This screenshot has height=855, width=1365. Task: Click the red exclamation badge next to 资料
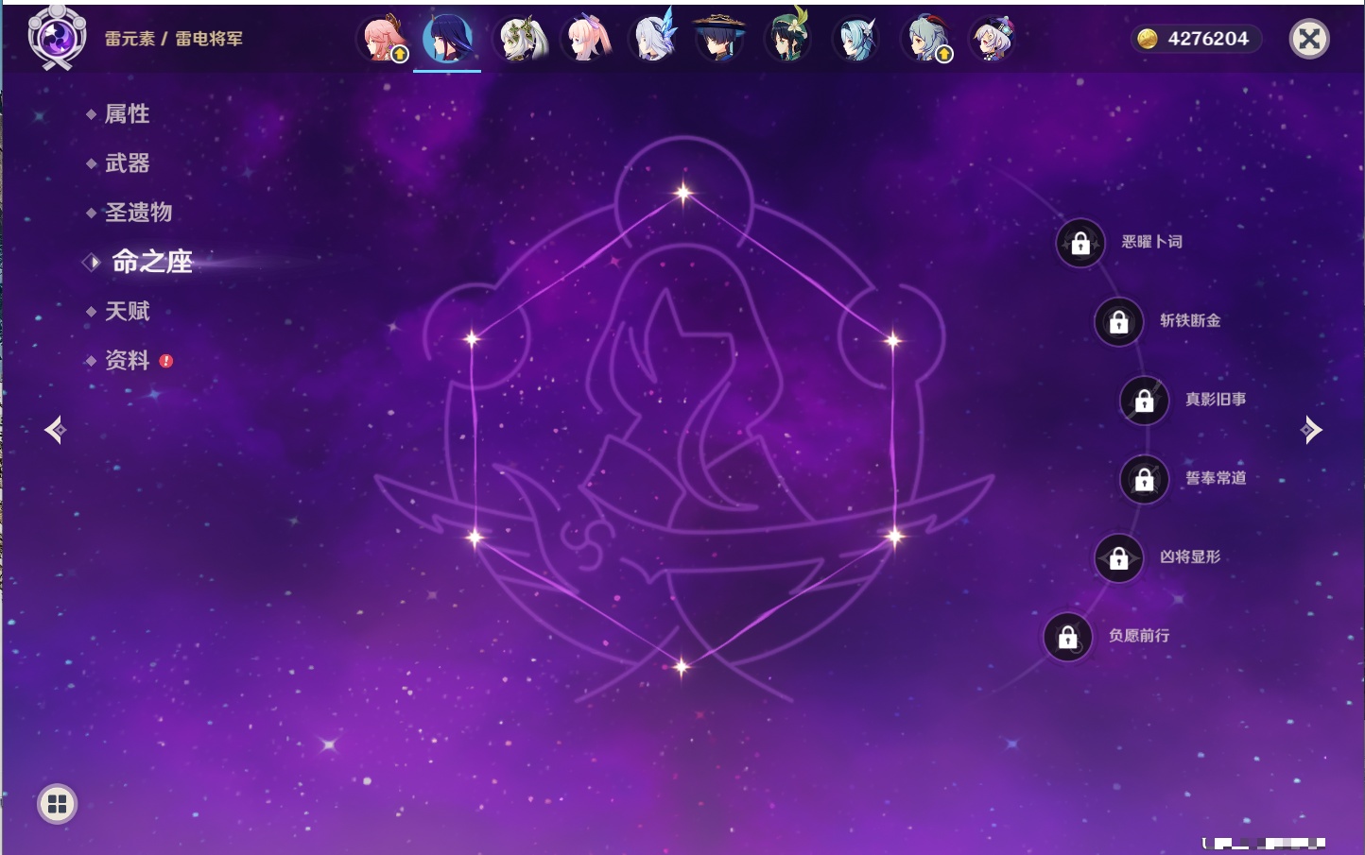coord(166,361)
